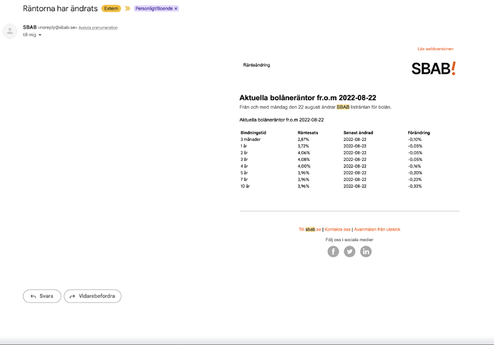Open the LinkedIn social media icon
Viewport: 494px width, 345px height.
click(x=366, y=251)
